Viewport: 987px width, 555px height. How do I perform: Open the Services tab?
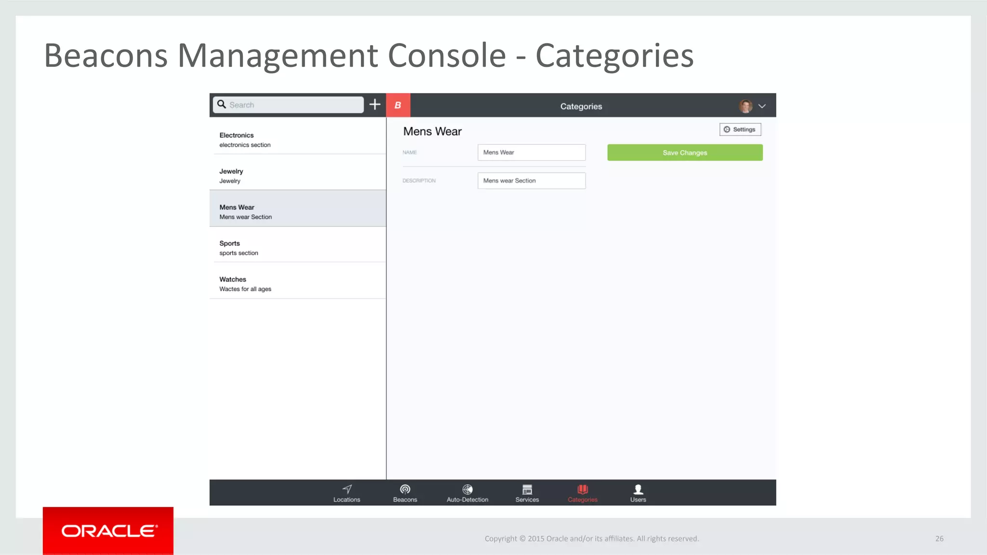click(x=527, y=493)
